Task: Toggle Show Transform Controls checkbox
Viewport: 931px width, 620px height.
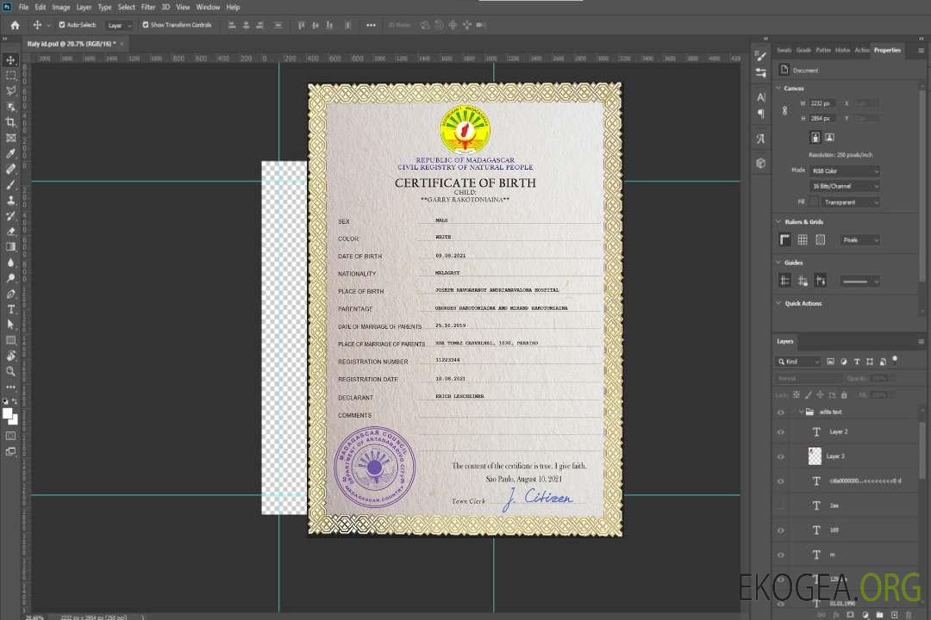Action: pos(146,25)
